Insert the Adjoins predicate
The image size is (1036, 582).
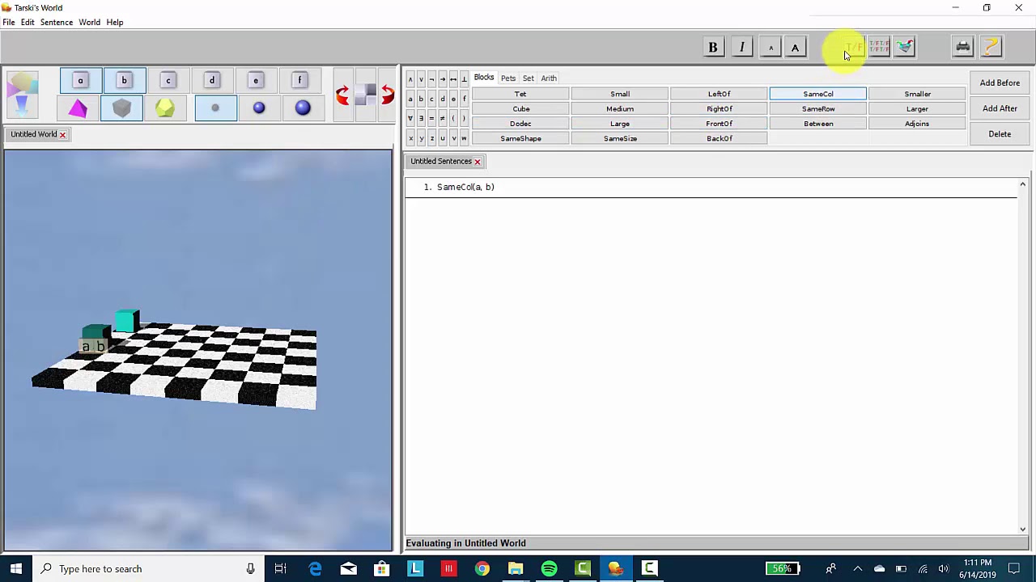click(x=917, y=124)
